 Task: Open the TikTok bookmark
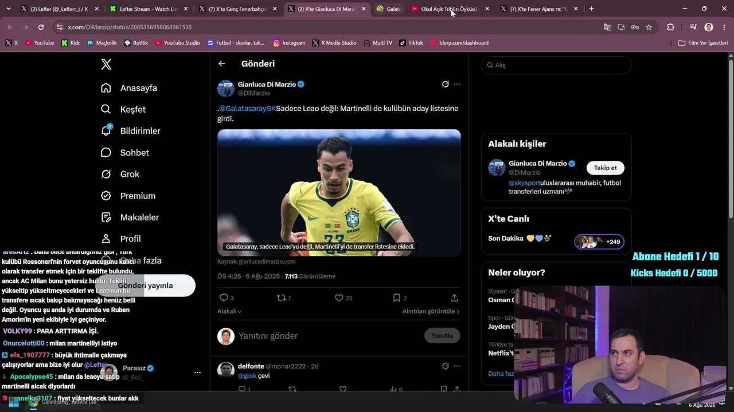(x=411, y=43)
